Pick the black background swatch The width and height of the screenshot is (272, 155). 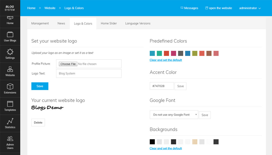pos(152,142)
